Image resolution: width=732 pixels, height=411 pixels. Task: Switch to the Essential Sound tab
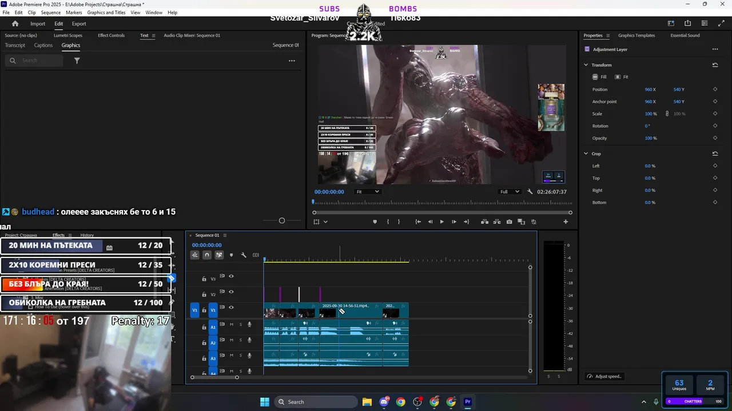[x=685, y=35]
